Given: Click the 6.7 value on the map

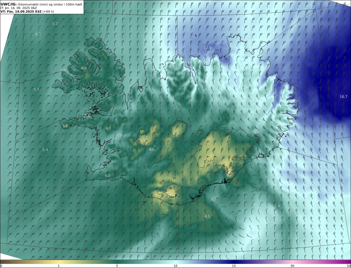Looking at the screenshot, I should click(38, 34).
